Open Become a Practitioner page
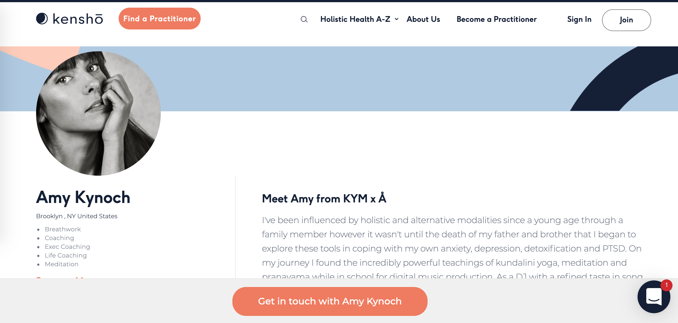Image resolution: width=678 pixels, height=323 pixels. 496,19
